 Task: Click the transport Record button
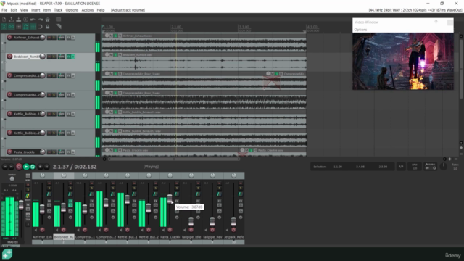[x=19, y=167]
